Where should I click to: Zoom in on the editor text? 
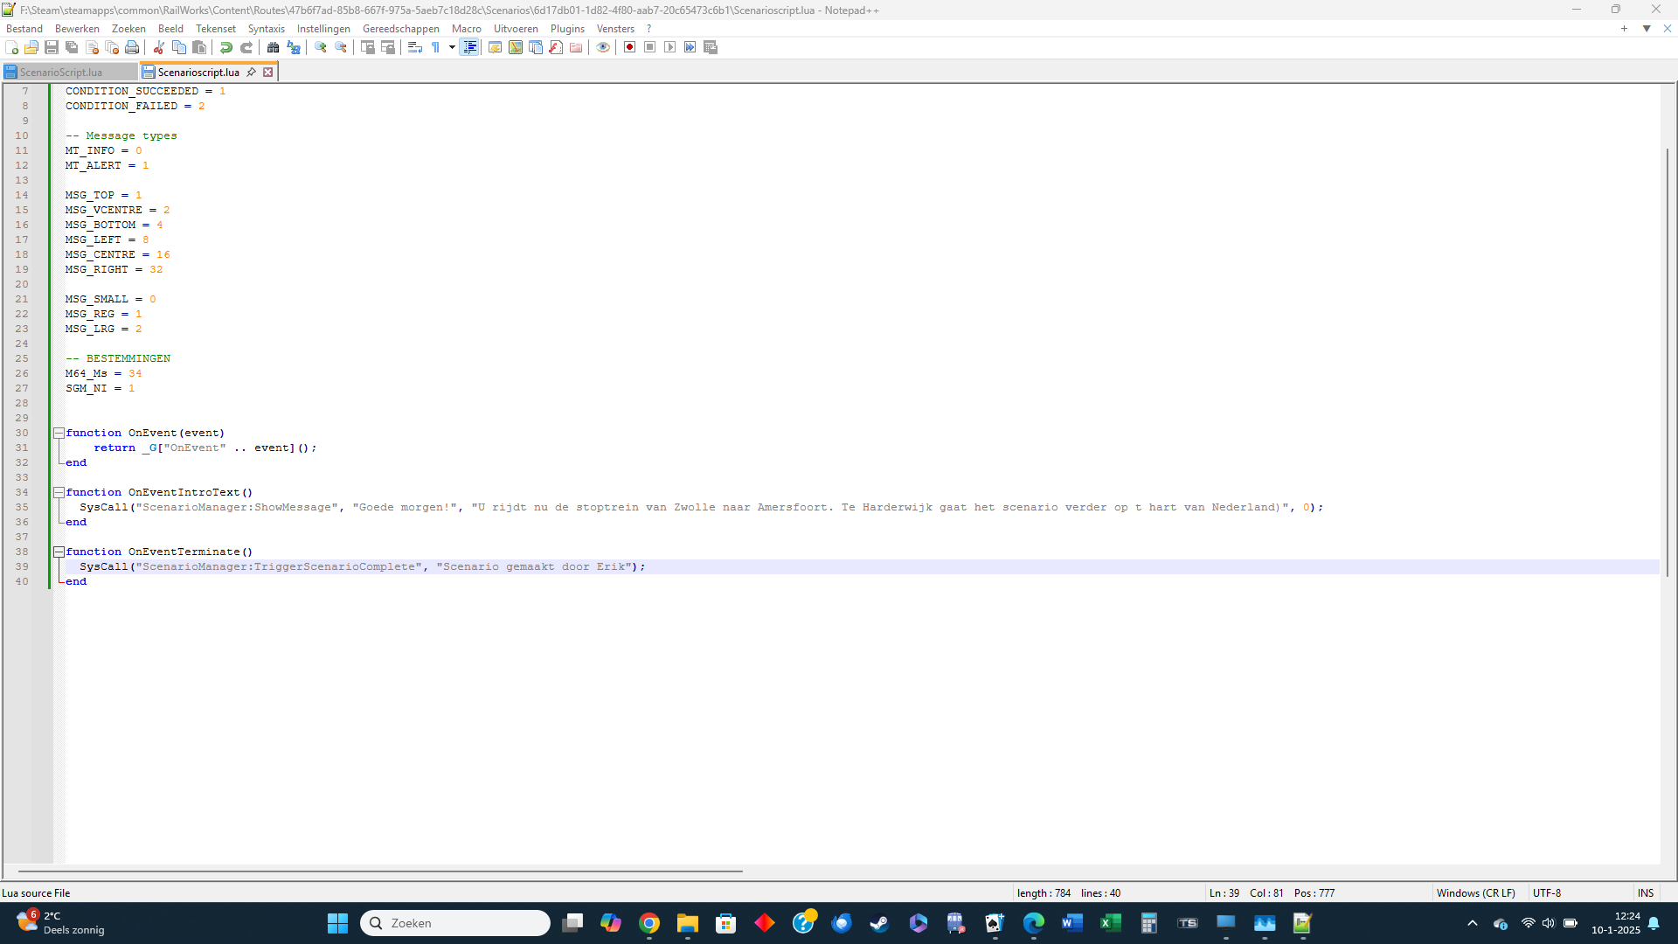pyautogui.click(x=321, y=47)
